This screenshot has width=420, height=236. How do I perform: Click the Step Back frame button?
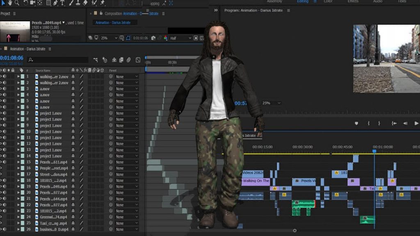[405, 123]
